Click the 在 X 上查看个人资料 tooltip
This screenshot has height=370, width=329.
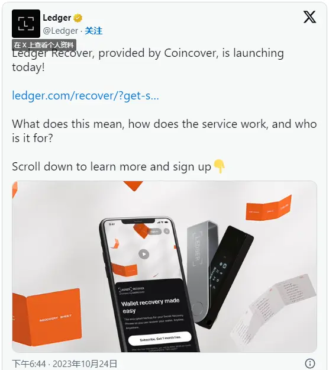pos(44,45)
